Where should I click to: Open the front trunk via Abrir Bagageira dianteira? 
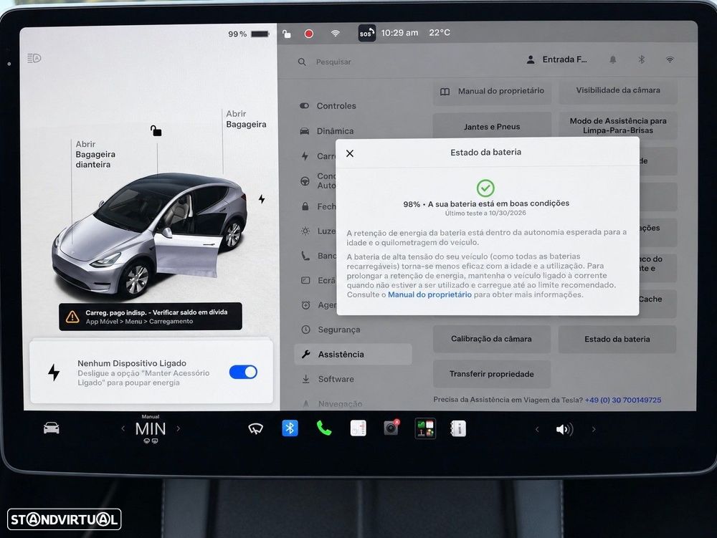95,154
